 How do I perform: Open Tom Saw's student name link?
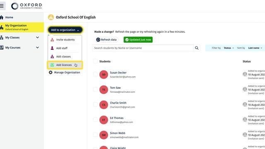point(115,88)
